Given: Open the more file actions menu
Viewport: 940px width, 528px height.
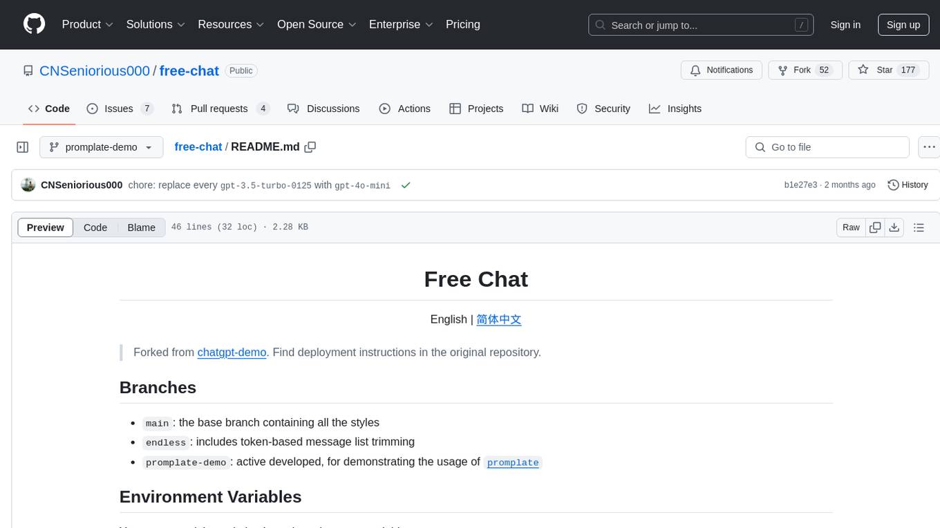Looking at the screenshot, I should (929, 147).
